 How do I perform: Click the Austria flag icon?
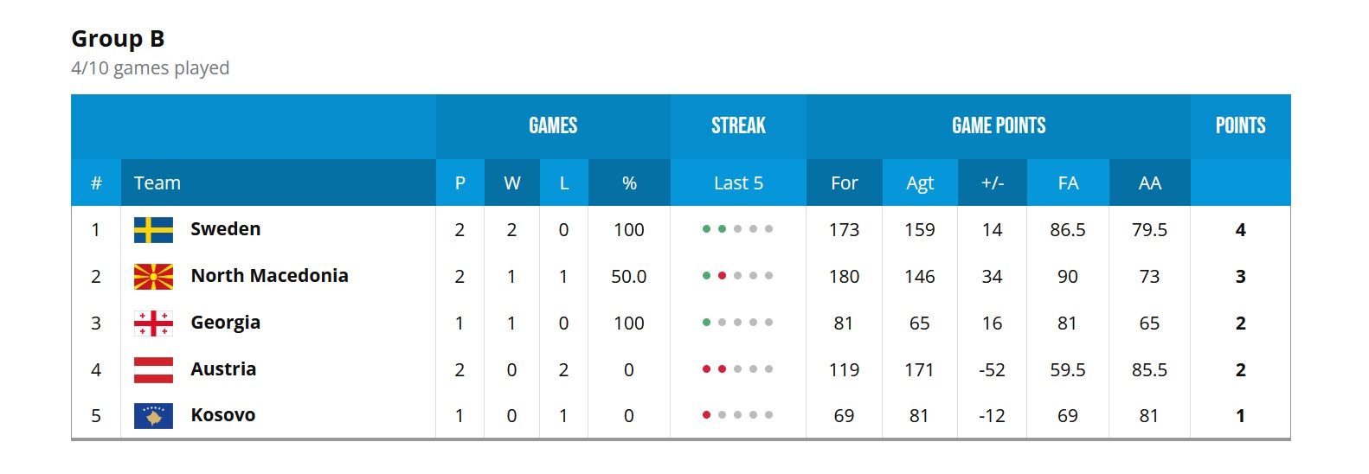coord(153,370)
